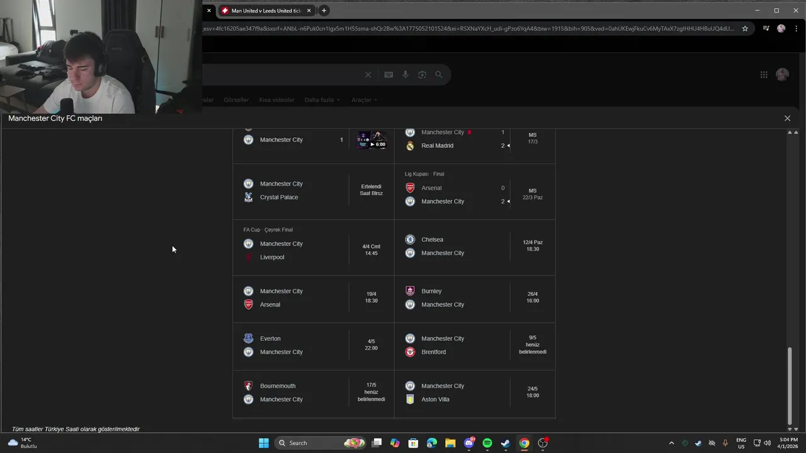The image size is (806, 453).
Task: Open Manchester City vs Liverpool FA Cup match
Action: click(314, 247)
